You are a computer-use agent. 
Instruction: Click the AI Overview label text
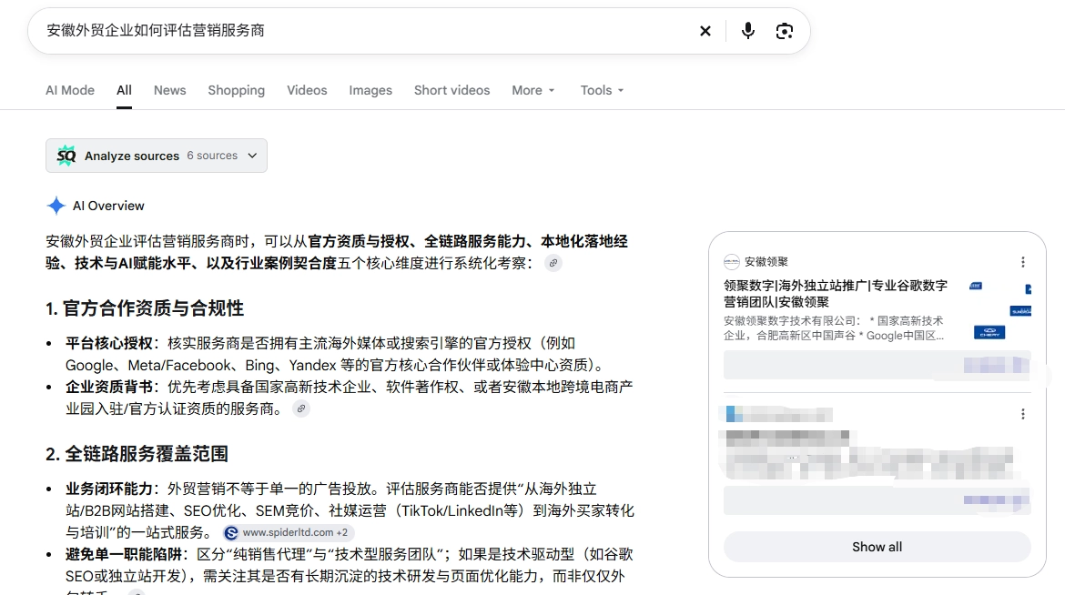pos(108,206)
